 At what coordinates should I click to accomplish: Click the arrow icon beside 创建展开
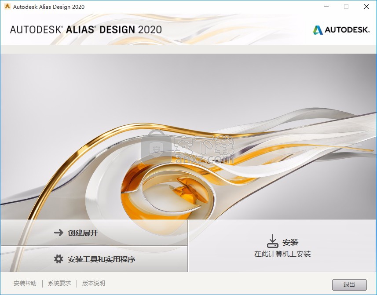click(59, 233)
